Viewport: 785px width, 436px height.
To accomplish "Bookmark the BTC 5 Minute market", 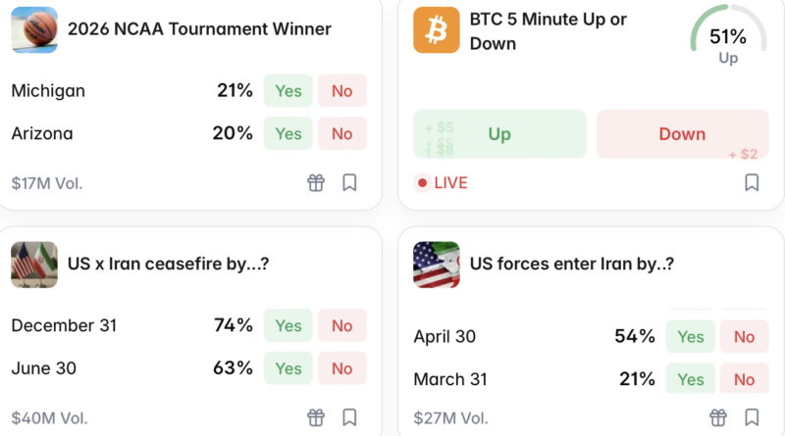I will coord(752,182).
